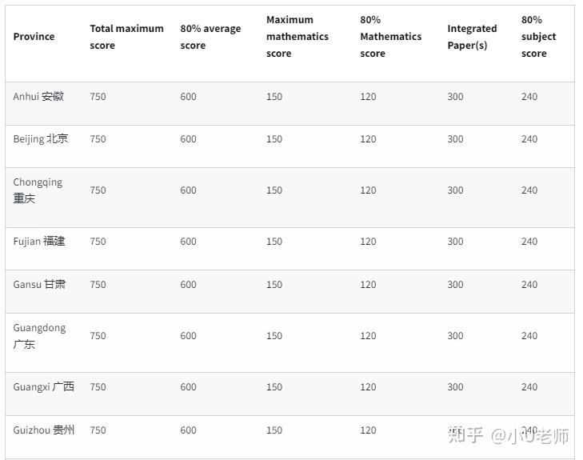Click the Total maximum score header
This screenshot has width=583, height=460.
(x=126, y=37)
